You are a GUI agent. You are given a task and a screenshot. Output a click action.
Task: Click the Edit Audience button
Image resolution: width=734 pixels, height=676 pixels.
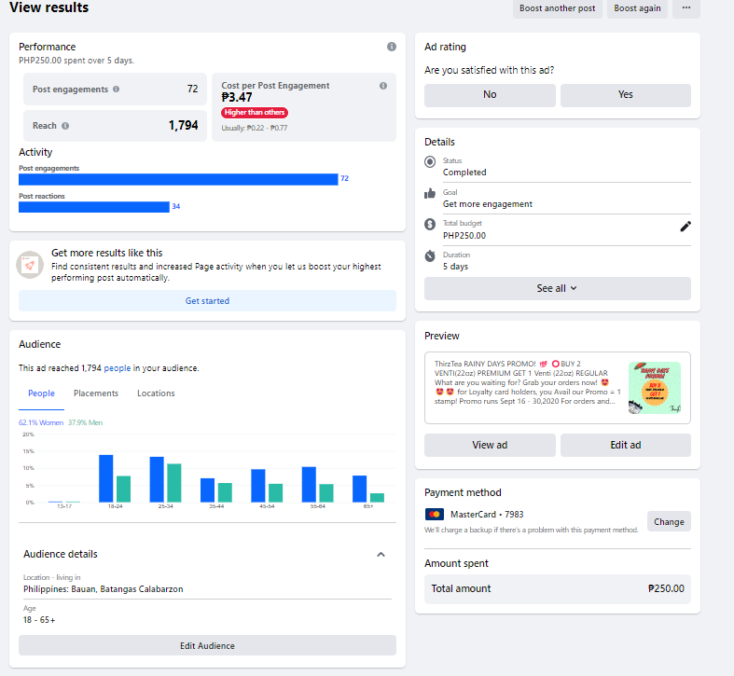coord(207,645)
